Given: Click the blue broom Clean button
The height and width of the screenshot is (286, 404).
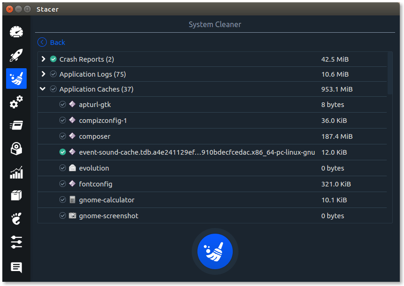Looking at the screenshot, I should [215, 251].
